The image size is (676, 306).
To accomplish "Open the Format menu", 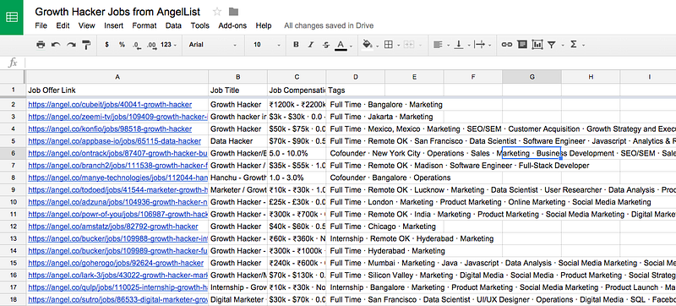I will (144, 25).
